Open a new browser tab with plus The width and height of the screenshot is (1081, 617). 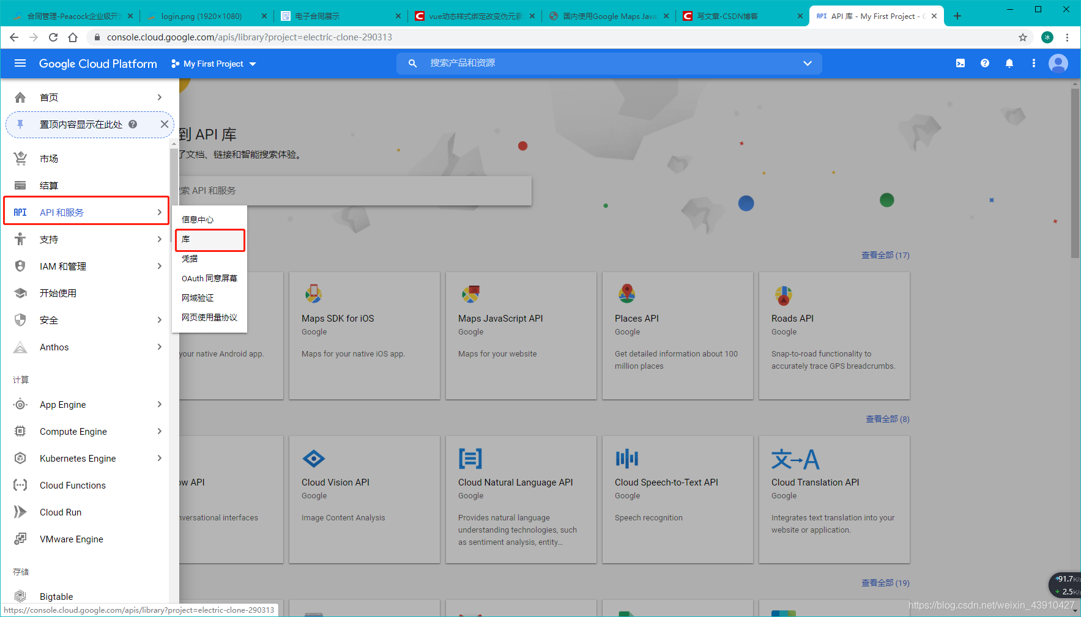pos(957,16)
